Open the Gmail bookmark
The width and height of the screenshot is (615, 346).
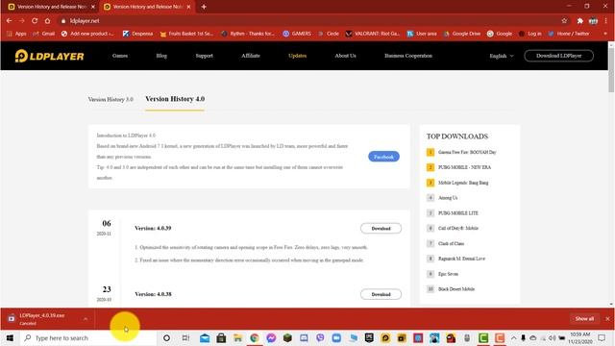click(44, 34)
